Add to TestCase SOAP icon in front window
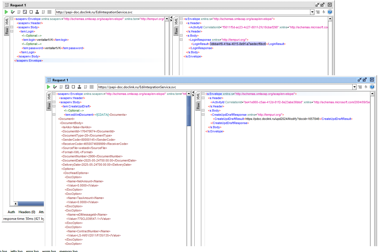This screenshot has width=387, height=252. click(61, 87)
